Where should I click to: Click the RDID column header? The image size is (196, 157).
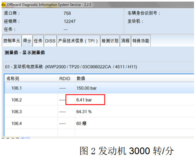coord(65,79)
